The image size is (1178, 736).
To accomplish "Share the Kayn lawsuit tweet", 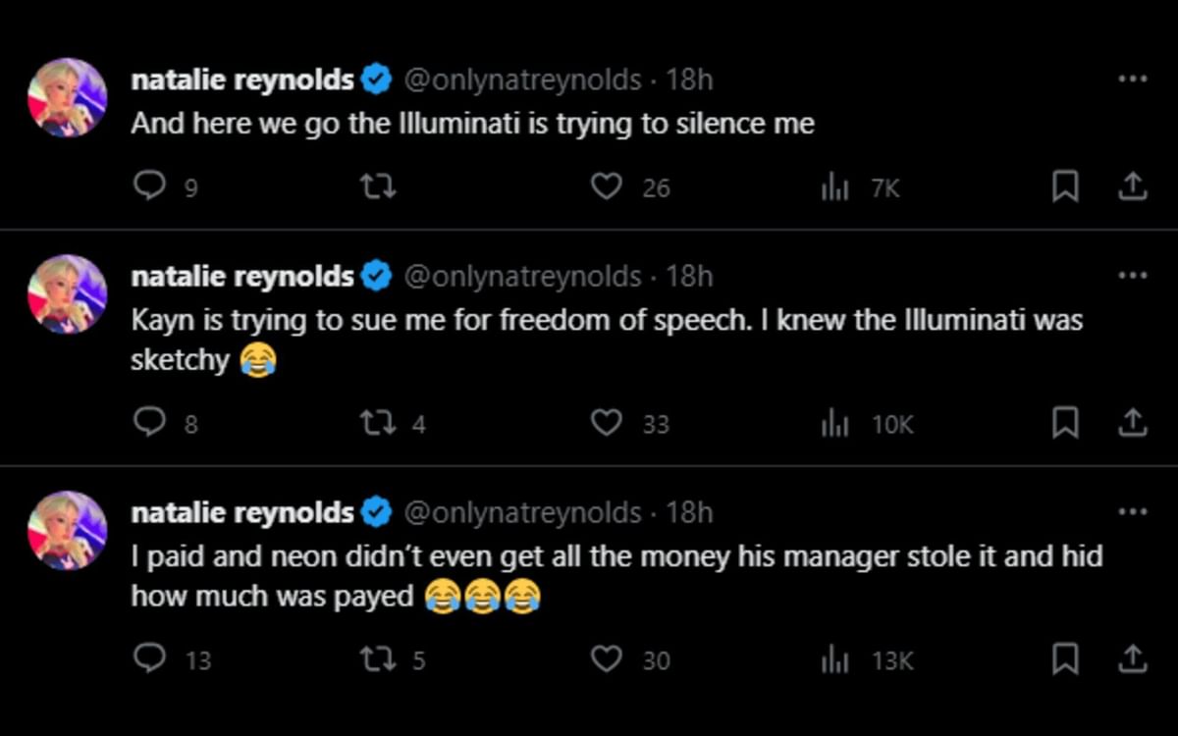I will pyautogui.click(x=1132, y=422).
